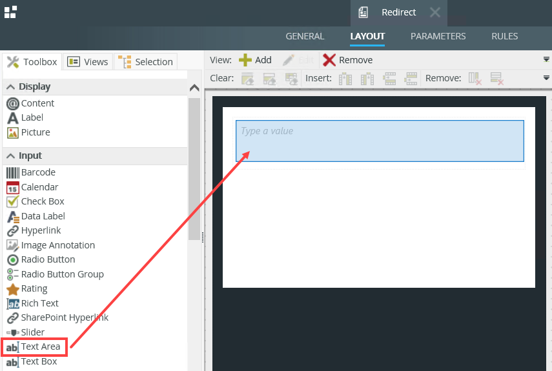The image size is (552, 371).
Task: Click Insert row above icon
Action: (389, 79)
